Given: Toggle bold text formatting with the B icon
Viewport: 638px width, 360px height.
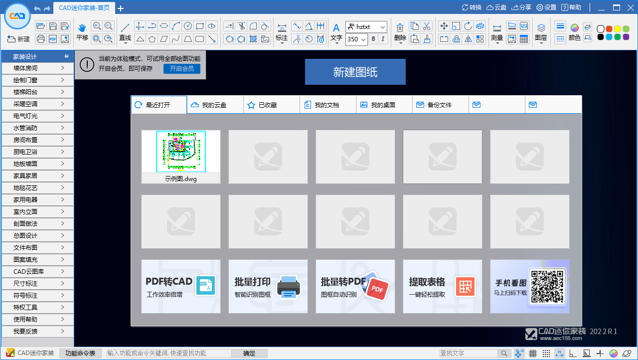Looking at the screenshot, I should (x=373, y=39).
